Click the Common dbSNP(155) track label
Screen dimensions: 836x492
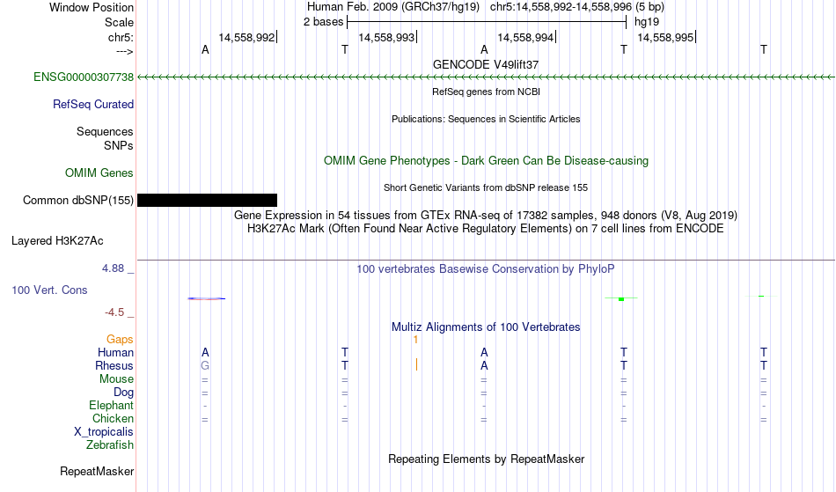78,201
